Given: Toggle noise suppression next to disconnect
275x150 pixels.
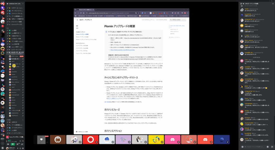Looking at the screenshot, I should (20, 141).
